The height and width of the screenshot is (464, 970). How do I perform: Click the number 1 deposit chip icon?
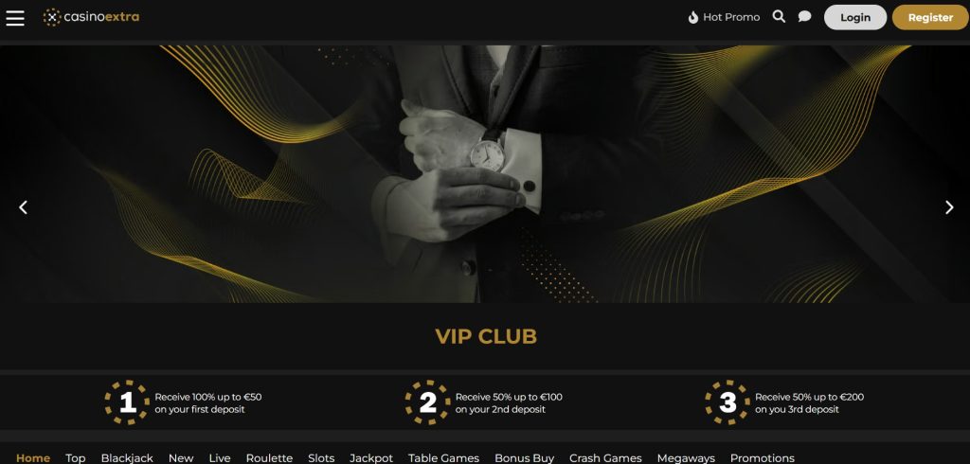coord(127,402)
